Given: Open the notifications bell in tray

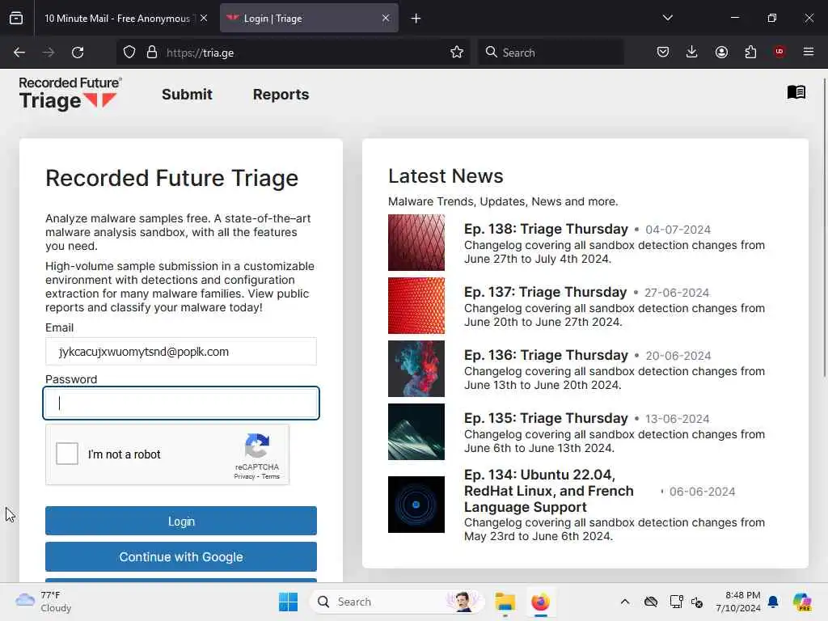Looking at the screenshot, I should [773, 602].
